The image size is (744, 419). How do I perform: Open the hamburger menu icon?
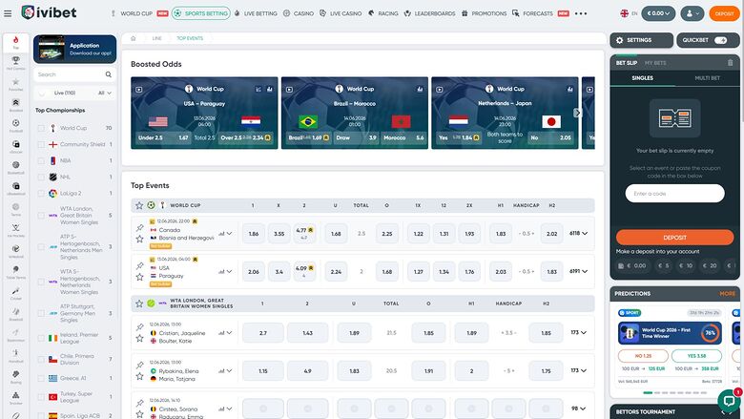[x=8, y=13]
